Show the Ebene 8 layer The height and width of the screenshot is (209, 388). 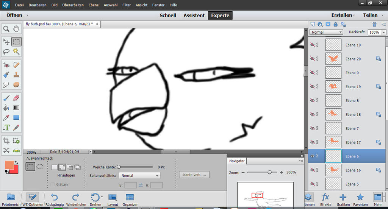pyautogui.click(x=312, y=100)
